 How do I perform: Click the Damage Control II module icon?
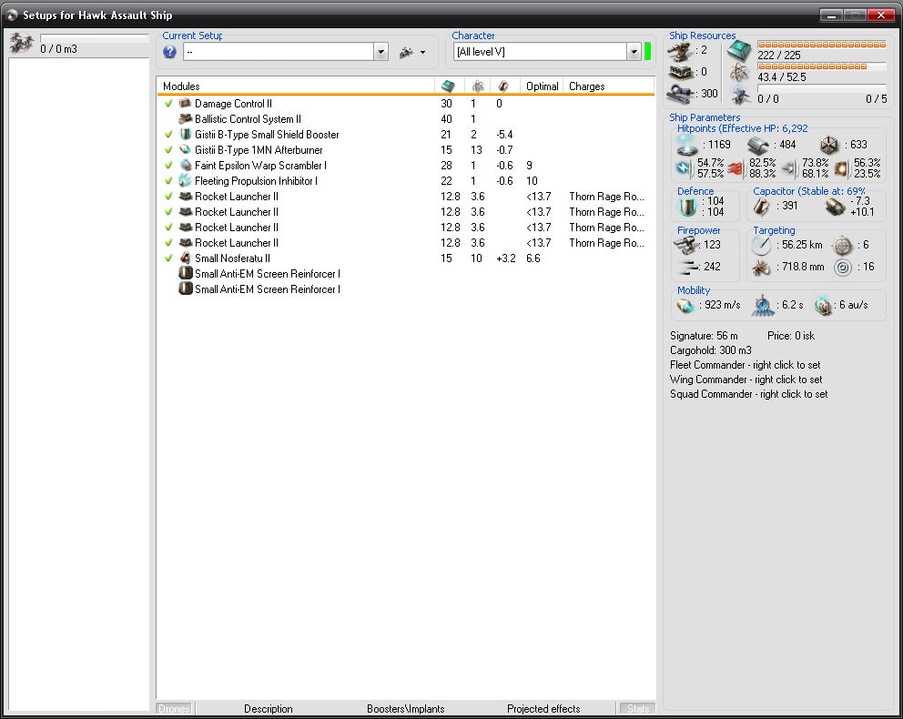185,103
